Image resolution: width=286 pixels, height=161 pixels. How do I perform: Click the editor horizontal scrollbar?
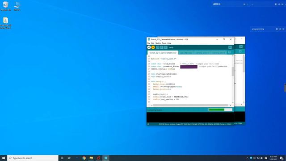[x=190, y=106]
